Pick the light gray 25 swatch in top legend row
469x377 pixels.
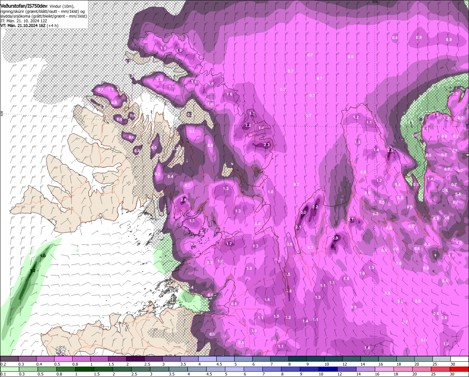tap(442, 359)
